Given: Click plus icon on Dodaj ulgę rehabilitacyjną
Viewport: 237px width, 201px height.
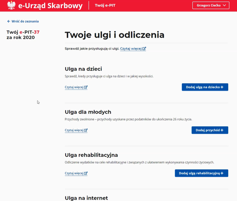Looking at the screenshot, I should [222, 173].
